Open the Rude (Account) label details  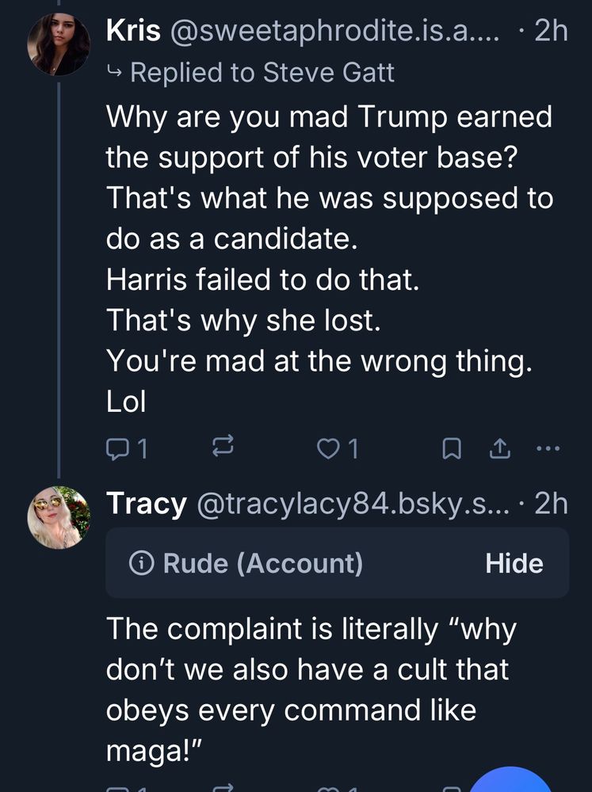(262, 563)
